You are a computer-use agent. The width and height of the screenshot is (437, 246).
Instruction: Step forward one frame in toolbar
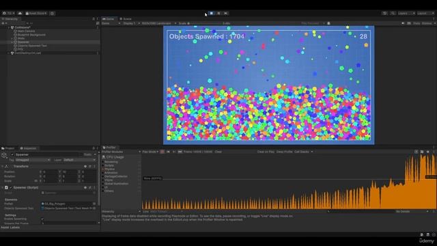pyautogui.click(x=226, y=13)
